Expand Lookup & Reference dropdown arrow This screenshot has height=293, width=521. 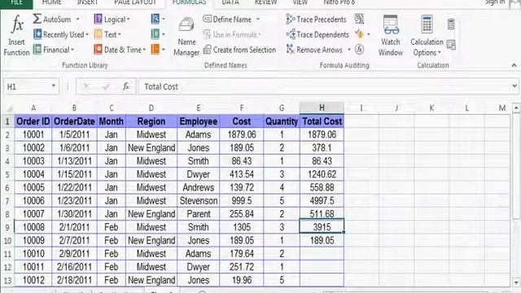coord(164,20)
